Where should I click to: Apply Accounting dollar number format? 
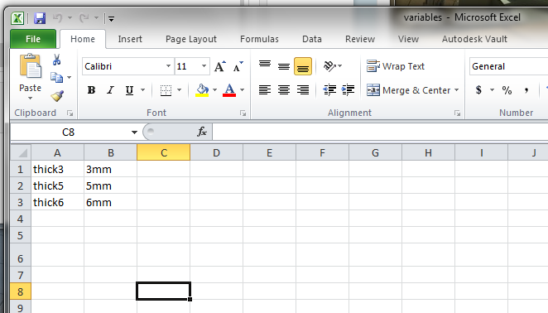[478, 90]
